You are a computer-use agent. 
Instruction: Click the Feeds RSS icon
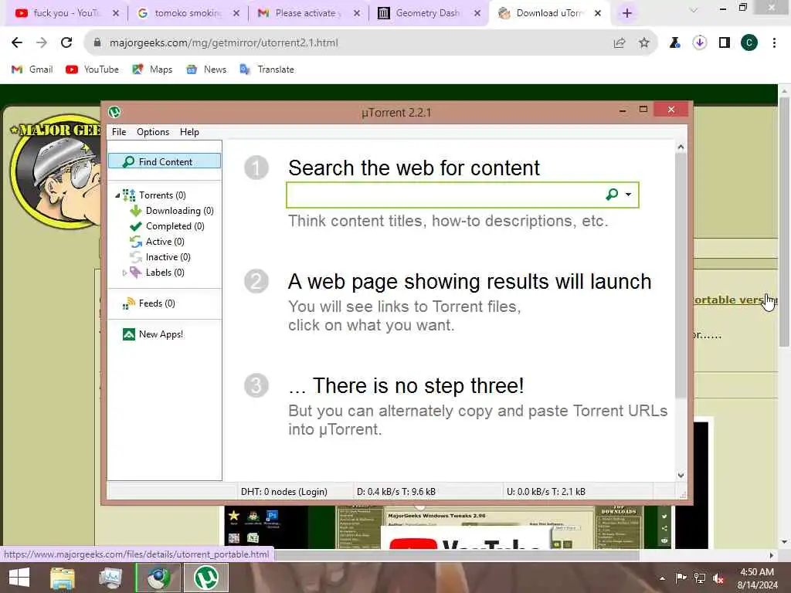coord(129,303)
